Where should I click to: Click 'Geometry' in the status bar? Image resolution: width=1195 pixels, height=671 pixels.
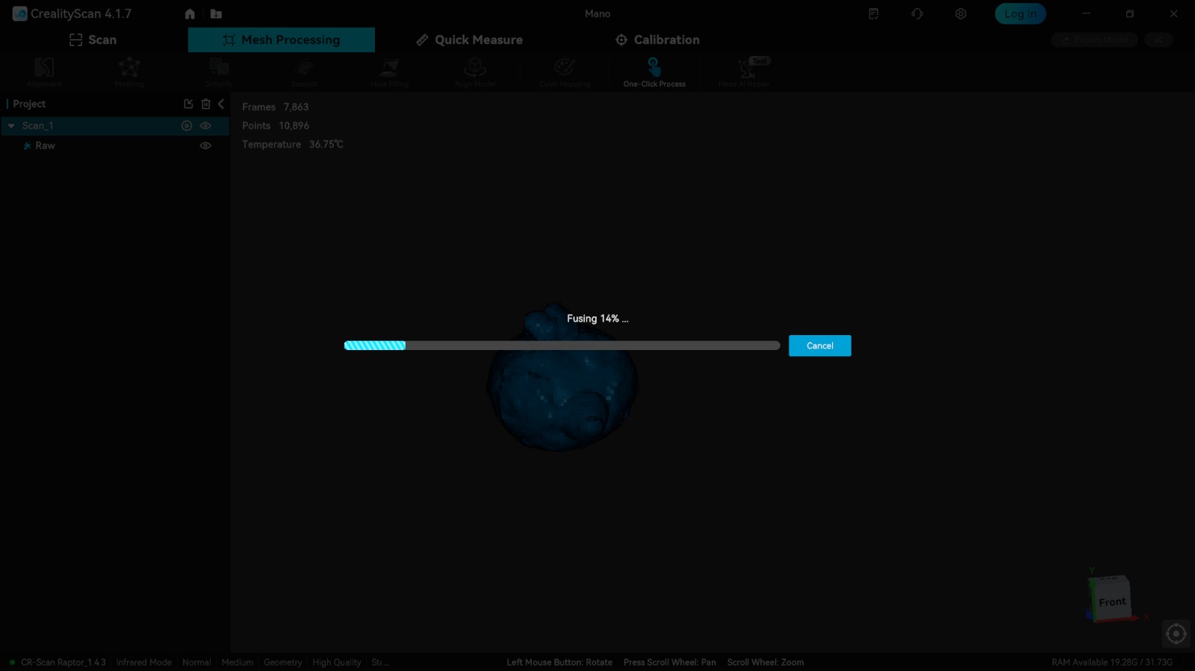pyautogui.click(x=283, y=662)
